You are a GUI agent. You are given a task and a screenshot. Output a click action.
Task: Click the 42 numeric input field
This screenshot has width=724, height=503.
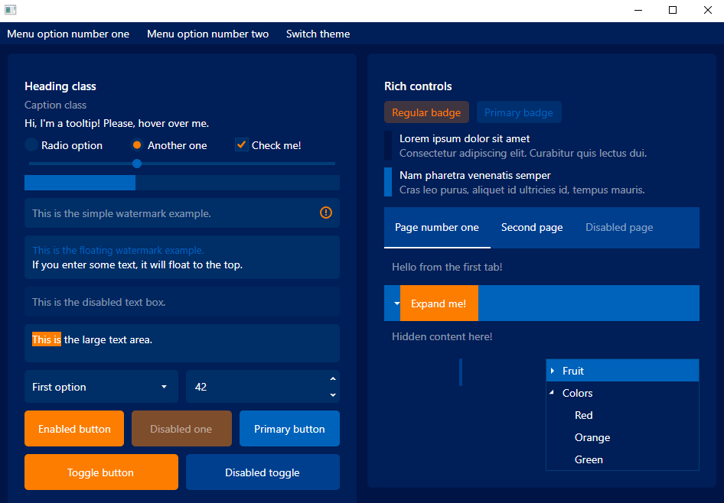click(x=263, y=386)
